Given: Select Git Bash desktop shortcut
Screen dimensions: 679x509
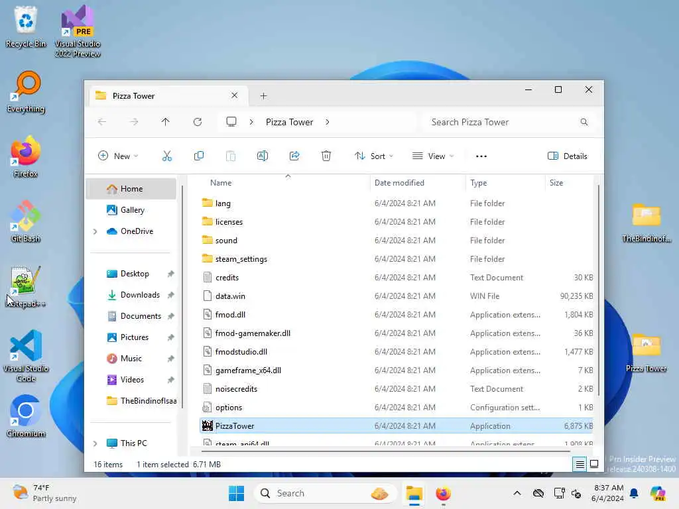Looking at the screenshot, I should pyautogui.click(x=26, y=221).
